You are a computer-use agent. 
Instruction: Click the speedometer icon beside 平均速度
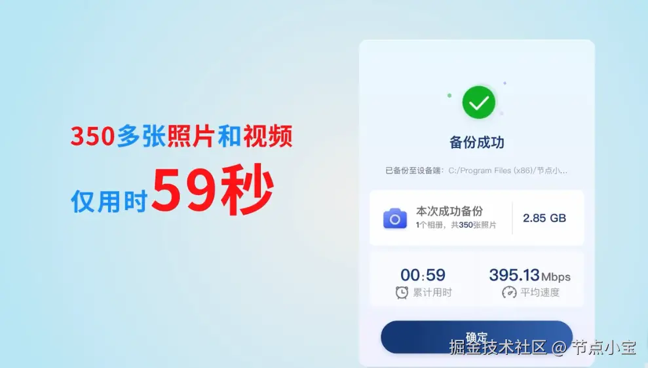509,293
